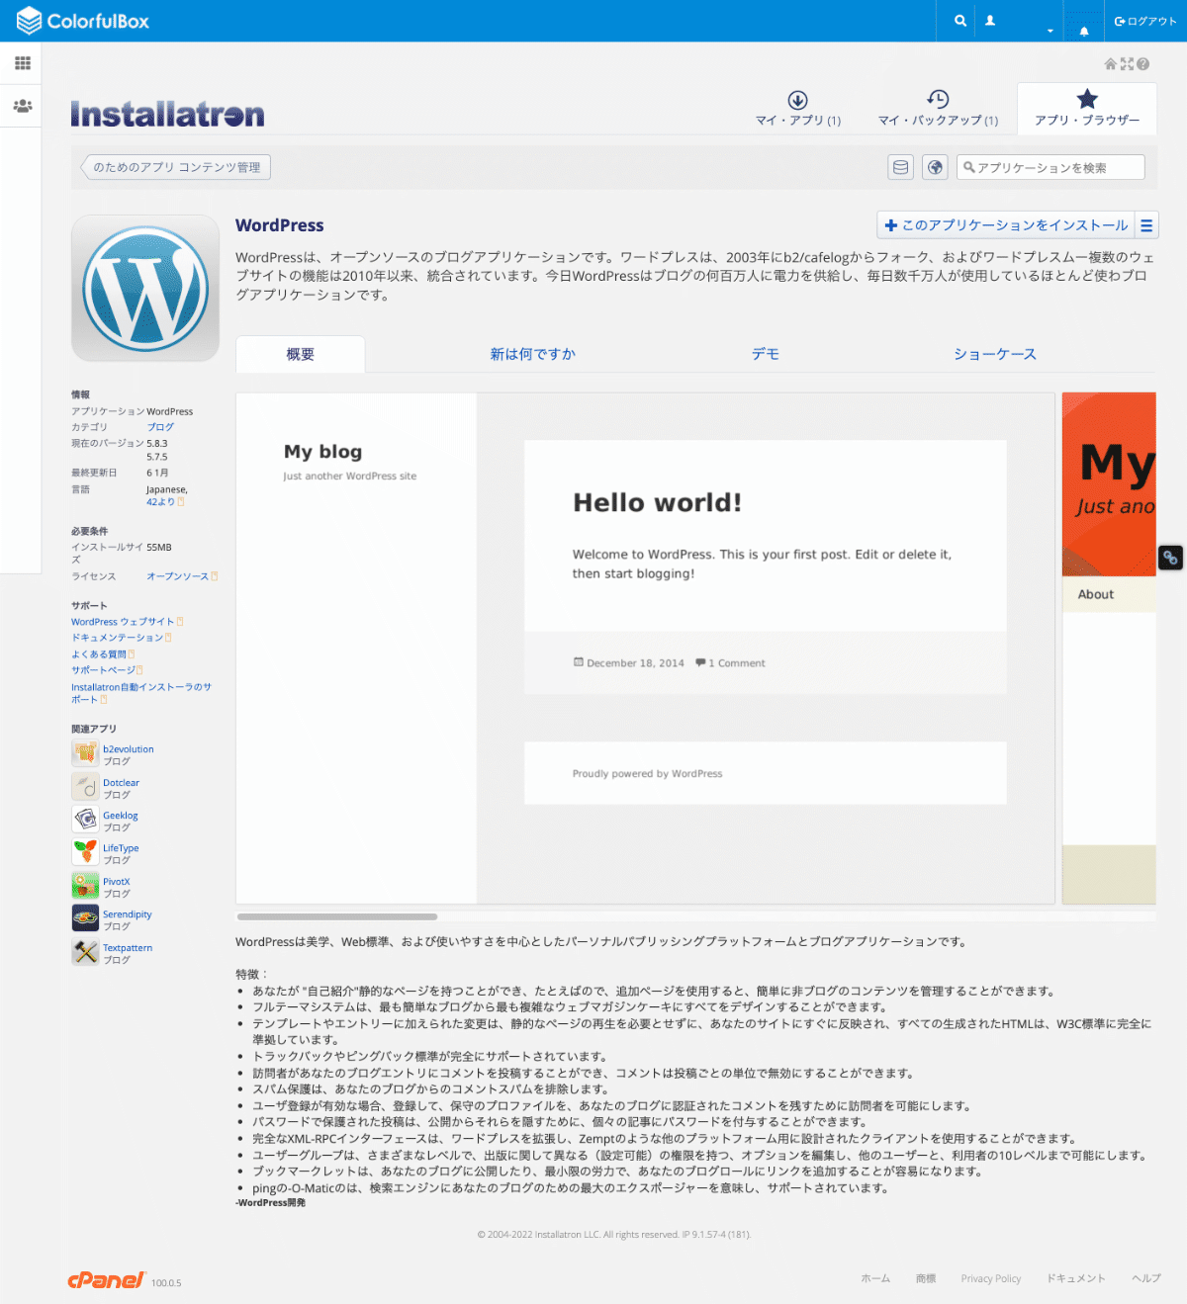Open Serendipity related app link
The image size is (1187, 1304).
click(128, 914)
